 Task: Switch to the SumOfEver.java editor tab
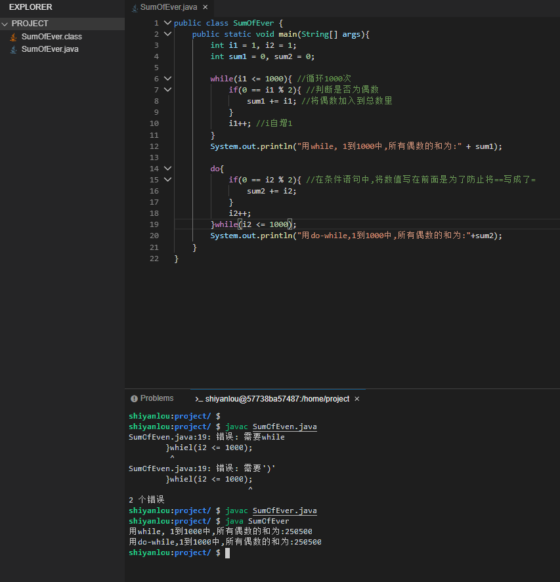pyautogui.click(x=169, y=7)
